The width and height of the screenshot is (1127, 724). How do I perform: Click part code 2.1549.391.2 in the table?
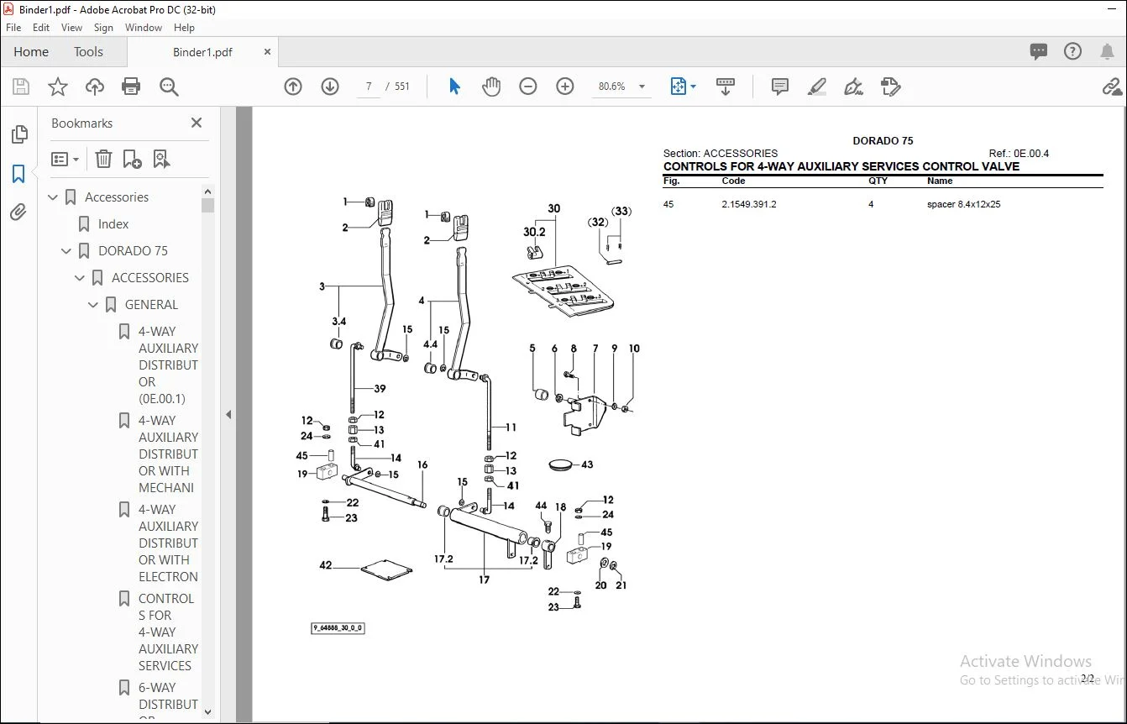pyautogui.click(x=749, y=204)
